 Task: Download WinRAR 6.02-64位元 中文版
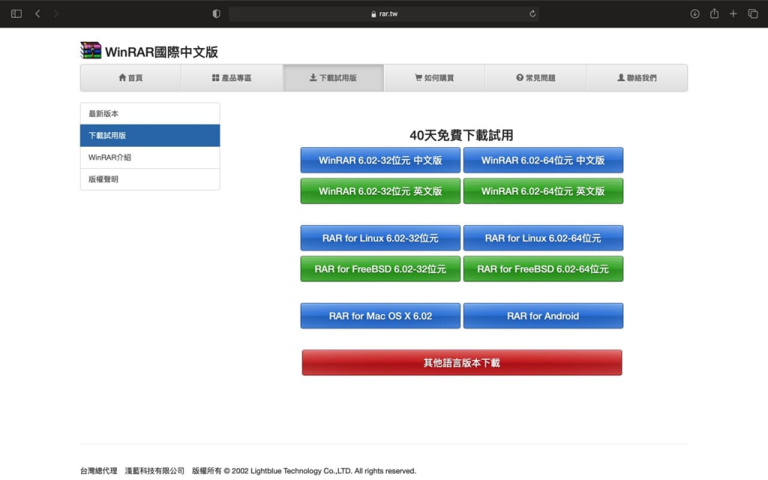click(543, 160)
